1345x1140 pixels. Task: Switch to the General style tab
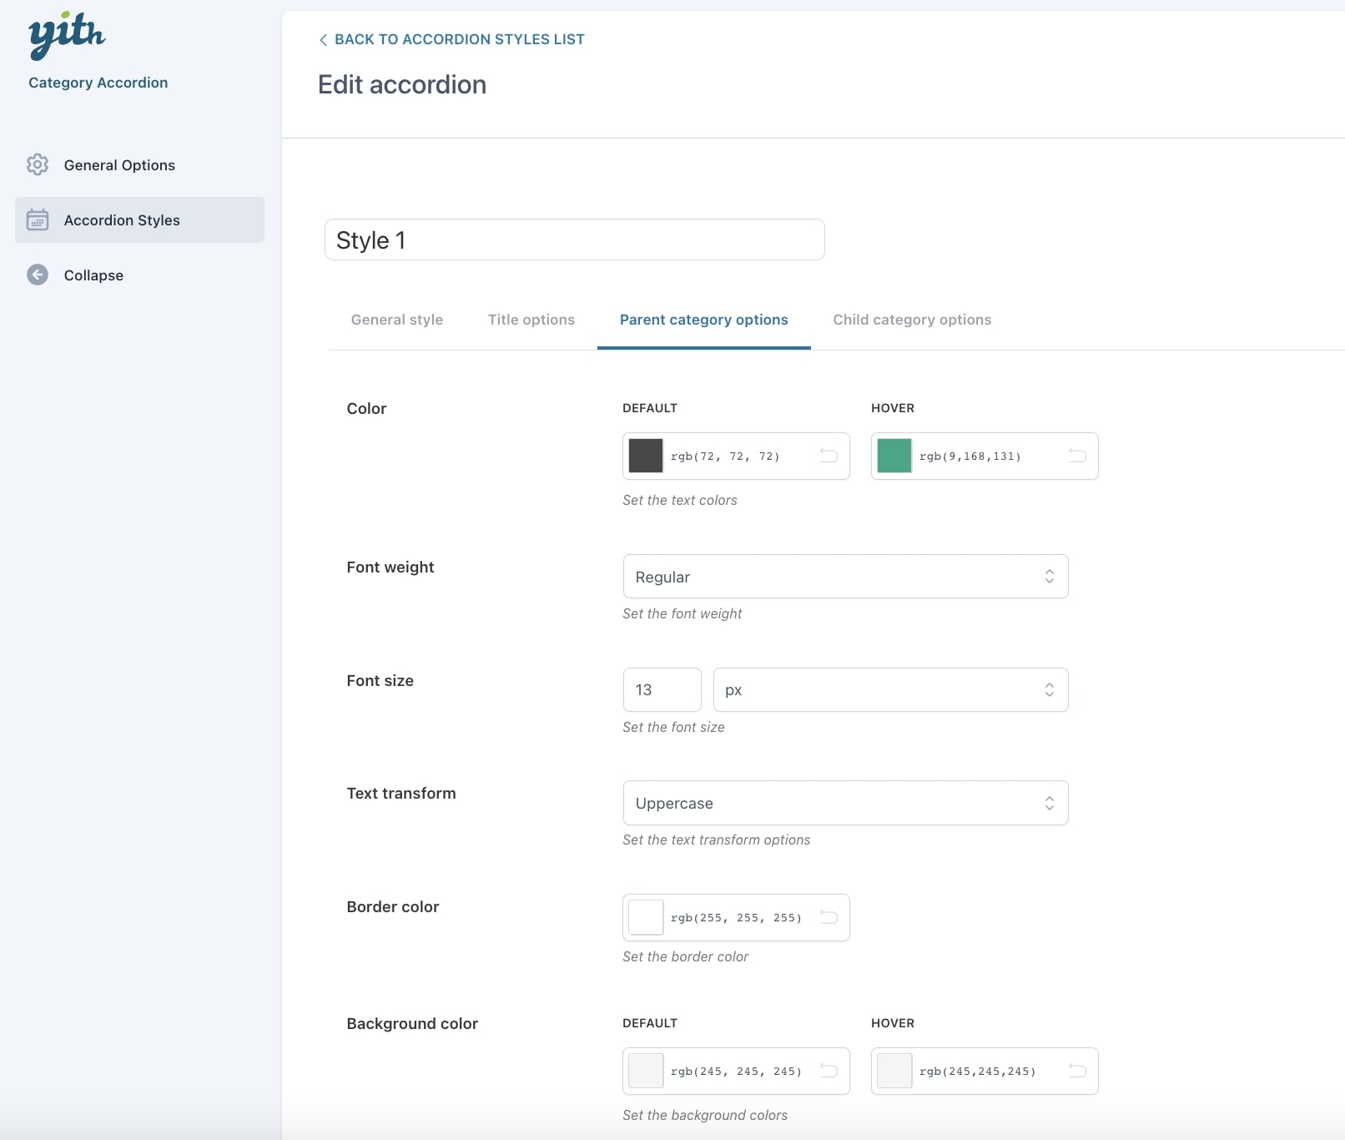[x=397, y=320]
